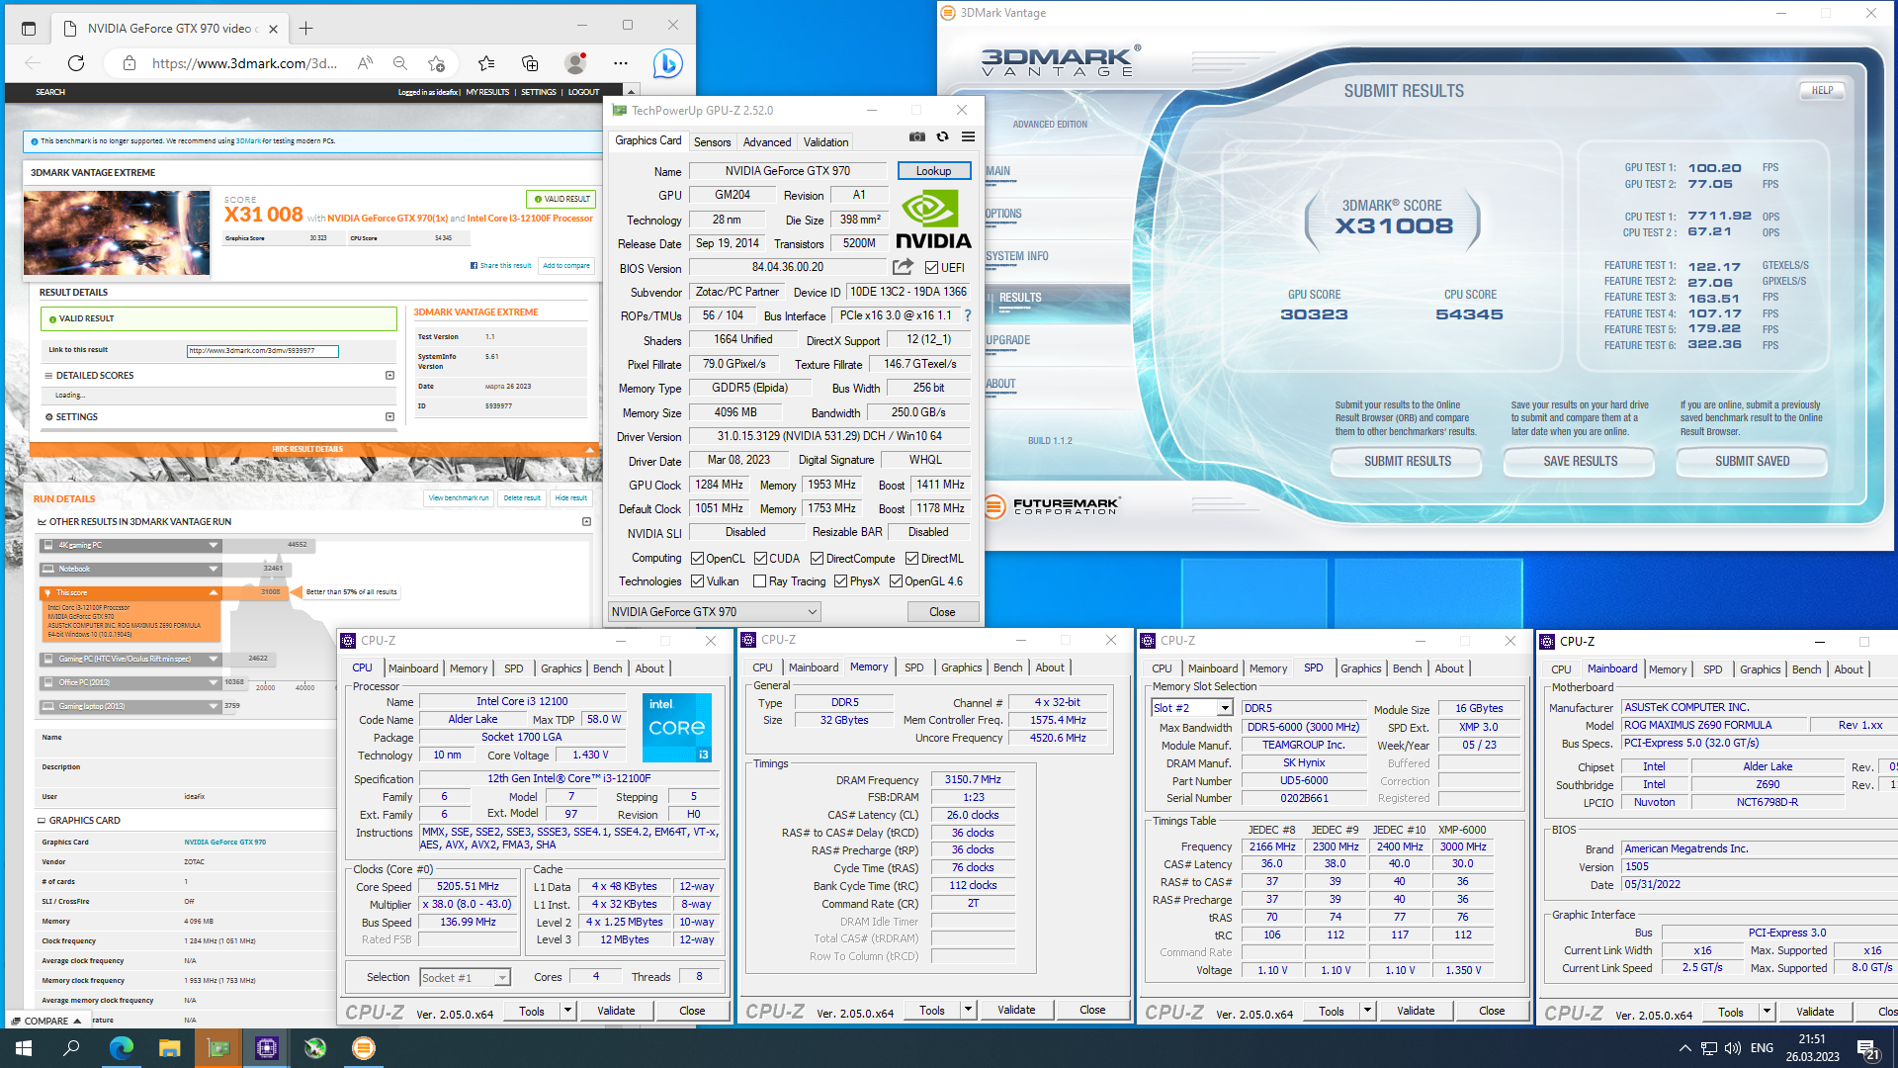
Task: Click result link URL input field
Action: pos(263,351)
